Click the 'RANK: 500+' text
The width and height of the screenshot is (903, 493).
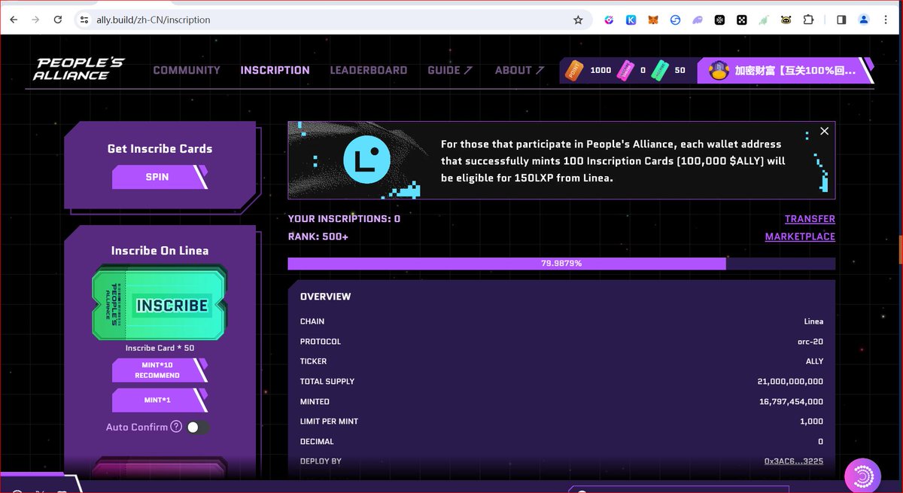pyautogui.click(x=318, y=237)
